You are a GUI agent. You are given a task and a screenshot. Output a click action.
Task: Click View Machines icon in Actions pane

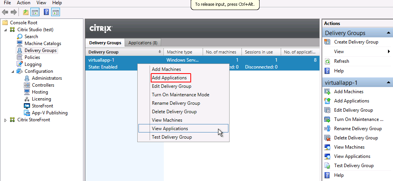coord(327,147)
